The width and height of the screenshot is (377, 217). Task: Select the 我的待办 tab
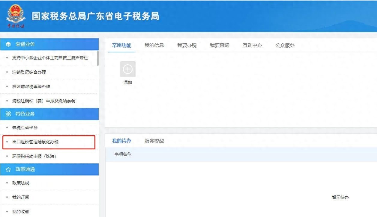121,141
